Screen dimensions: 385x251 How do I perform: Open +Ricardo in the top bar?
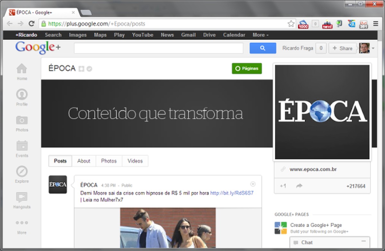pyautogui.click(x=26, y=35)
